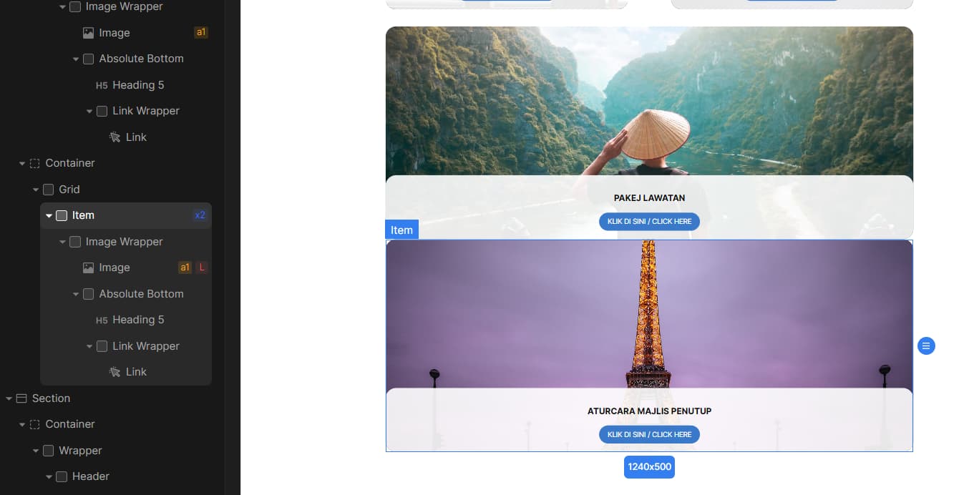Screen dimensions: 964x495
Task: Click the box icon of Link Wrapper under Item
Action: (102, 346)
